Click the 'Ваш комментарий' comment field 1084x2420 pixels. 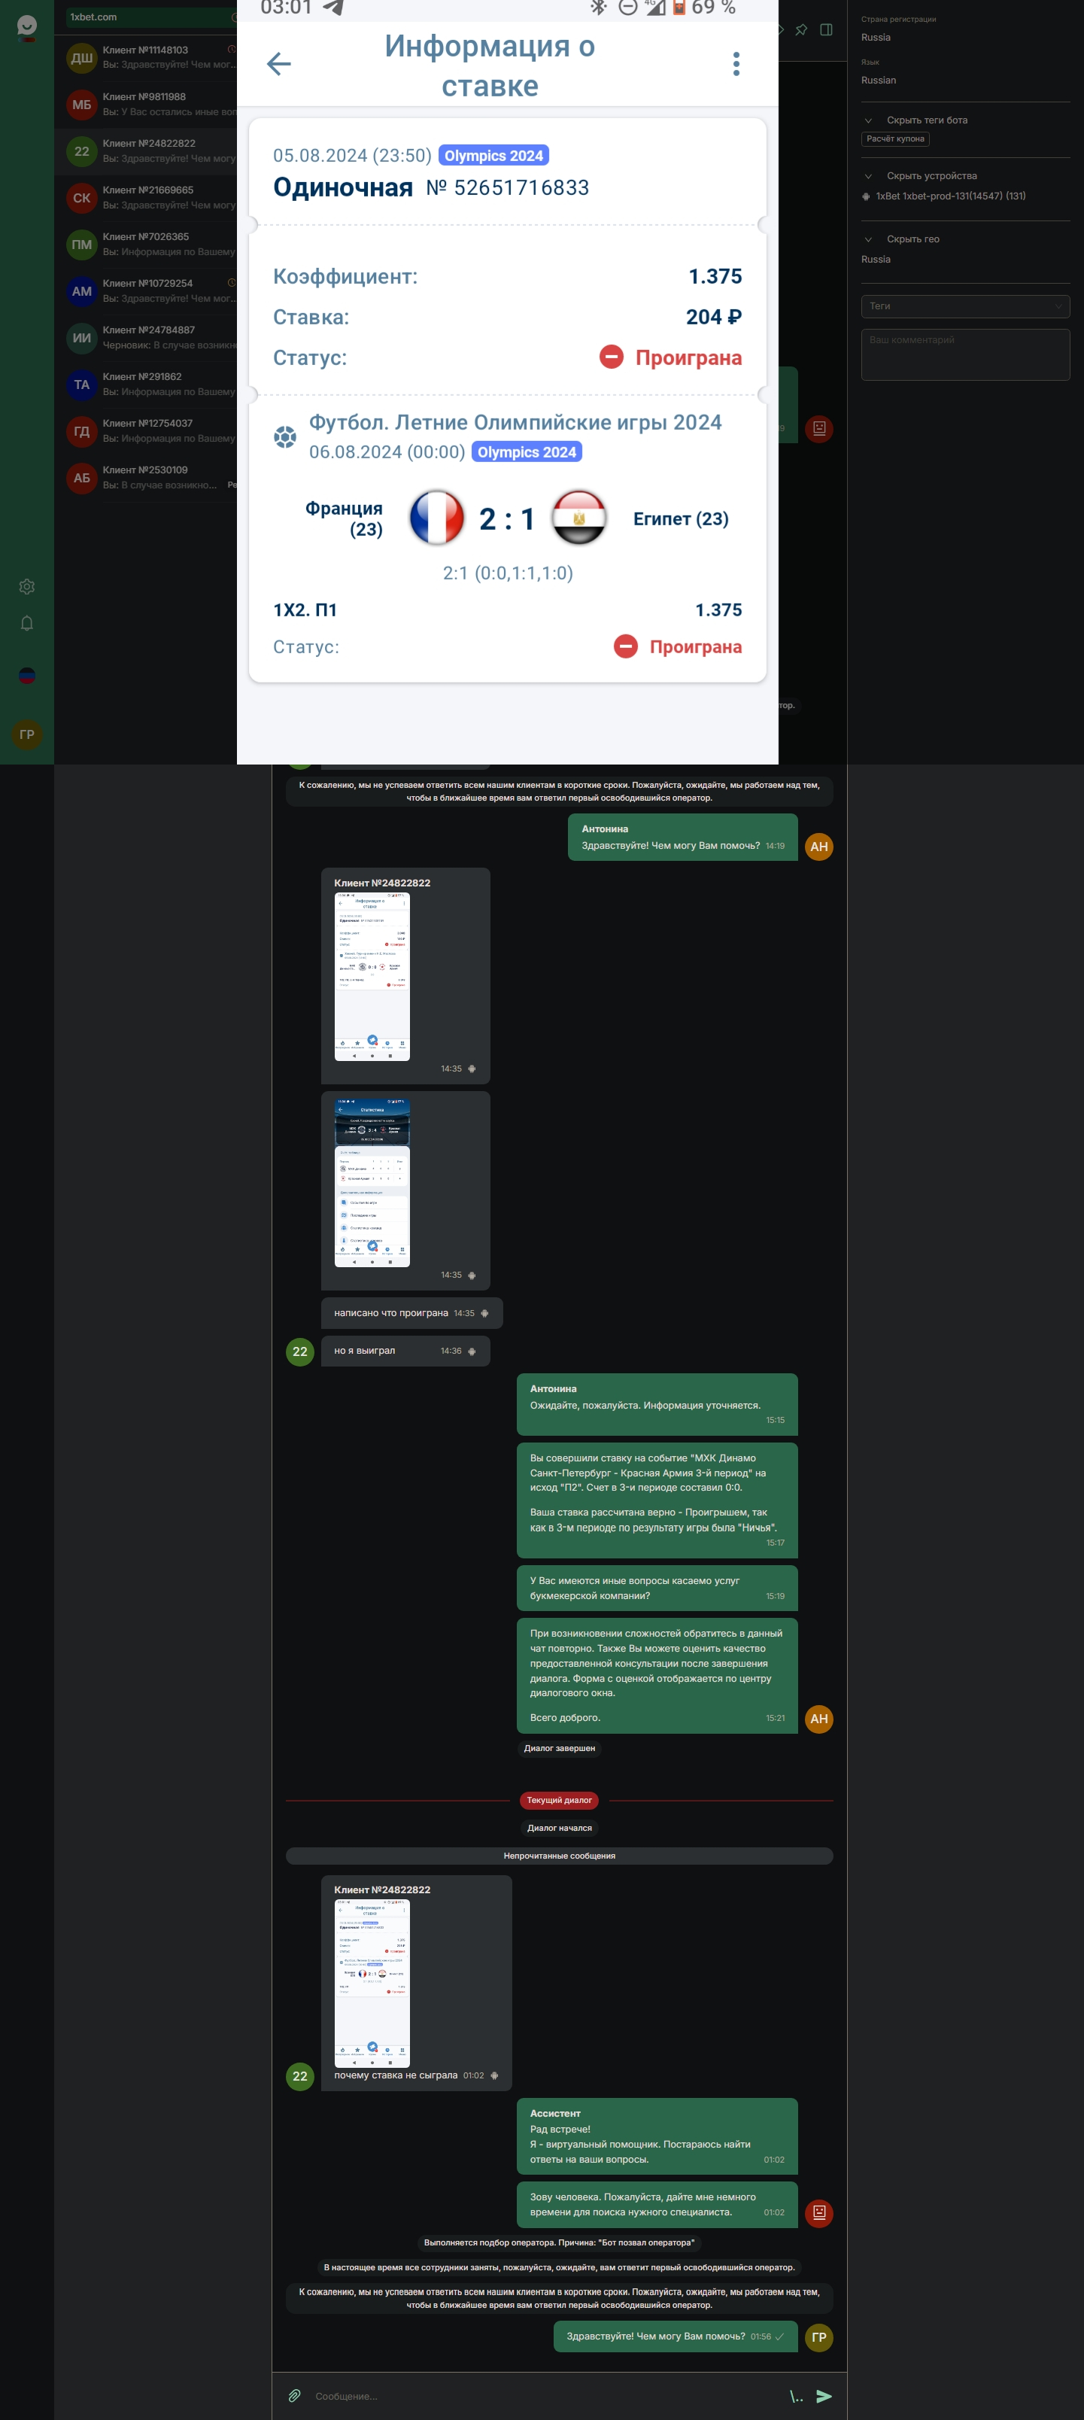pos(964,354)
